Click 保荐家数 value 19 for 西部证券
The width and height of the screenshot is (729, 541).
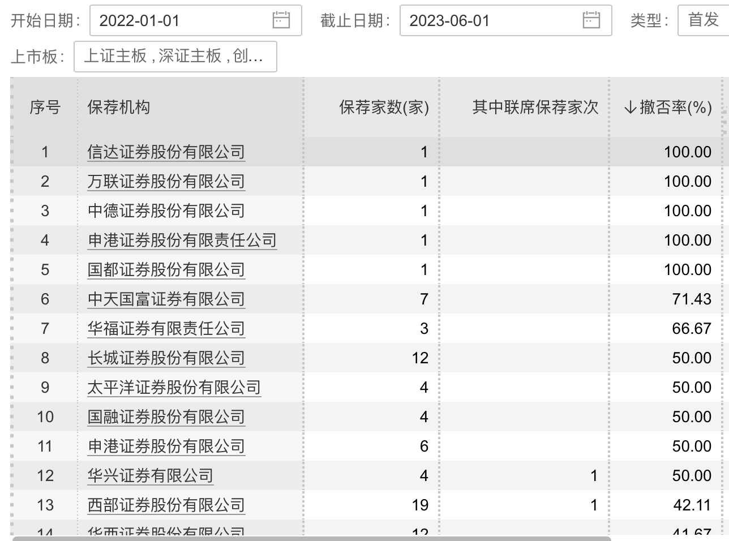[x=420, y=505]
